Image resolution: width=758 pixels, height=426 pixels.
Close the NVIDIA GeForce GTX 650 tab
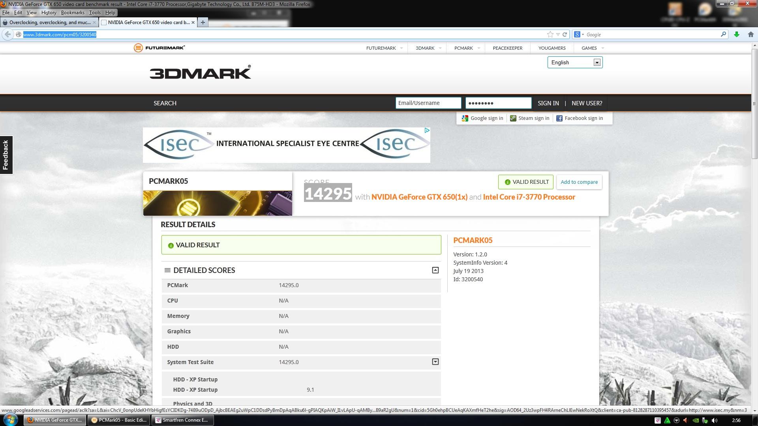[x=193, y=22]
